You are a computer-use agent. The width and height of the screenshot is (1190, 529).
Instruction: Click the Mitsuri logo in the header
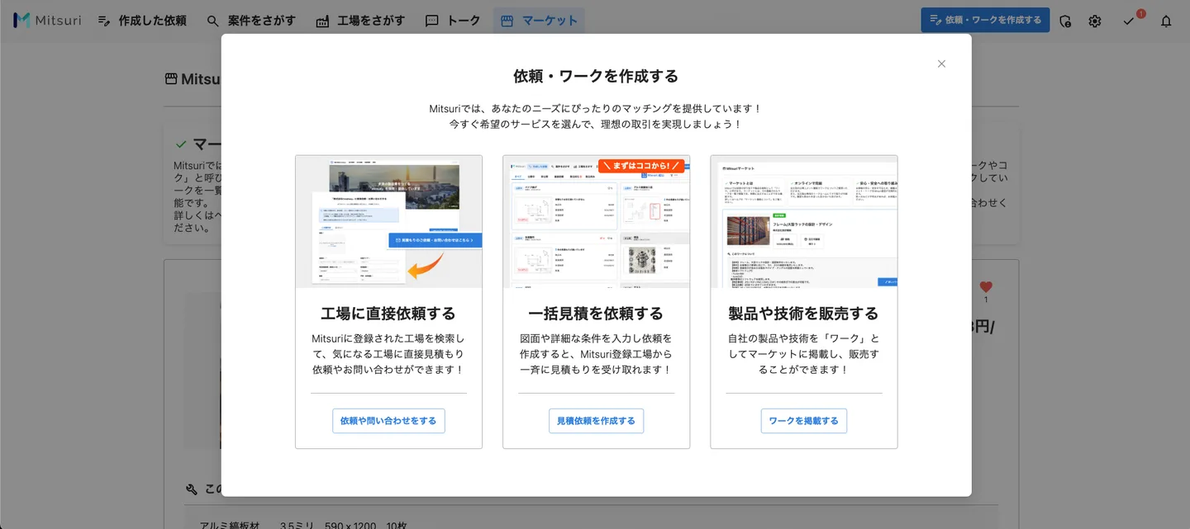(x=47, y=21)
